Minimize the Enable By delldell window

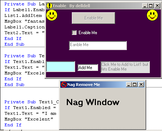point(145,6)
